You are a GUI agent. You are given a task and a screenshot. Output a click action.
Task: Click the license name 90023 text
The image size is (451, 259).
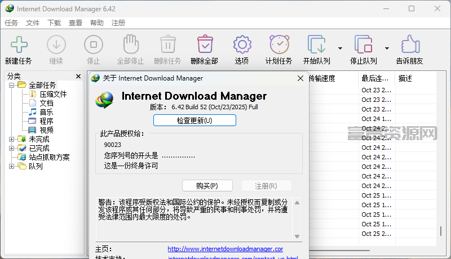point(112,145)
